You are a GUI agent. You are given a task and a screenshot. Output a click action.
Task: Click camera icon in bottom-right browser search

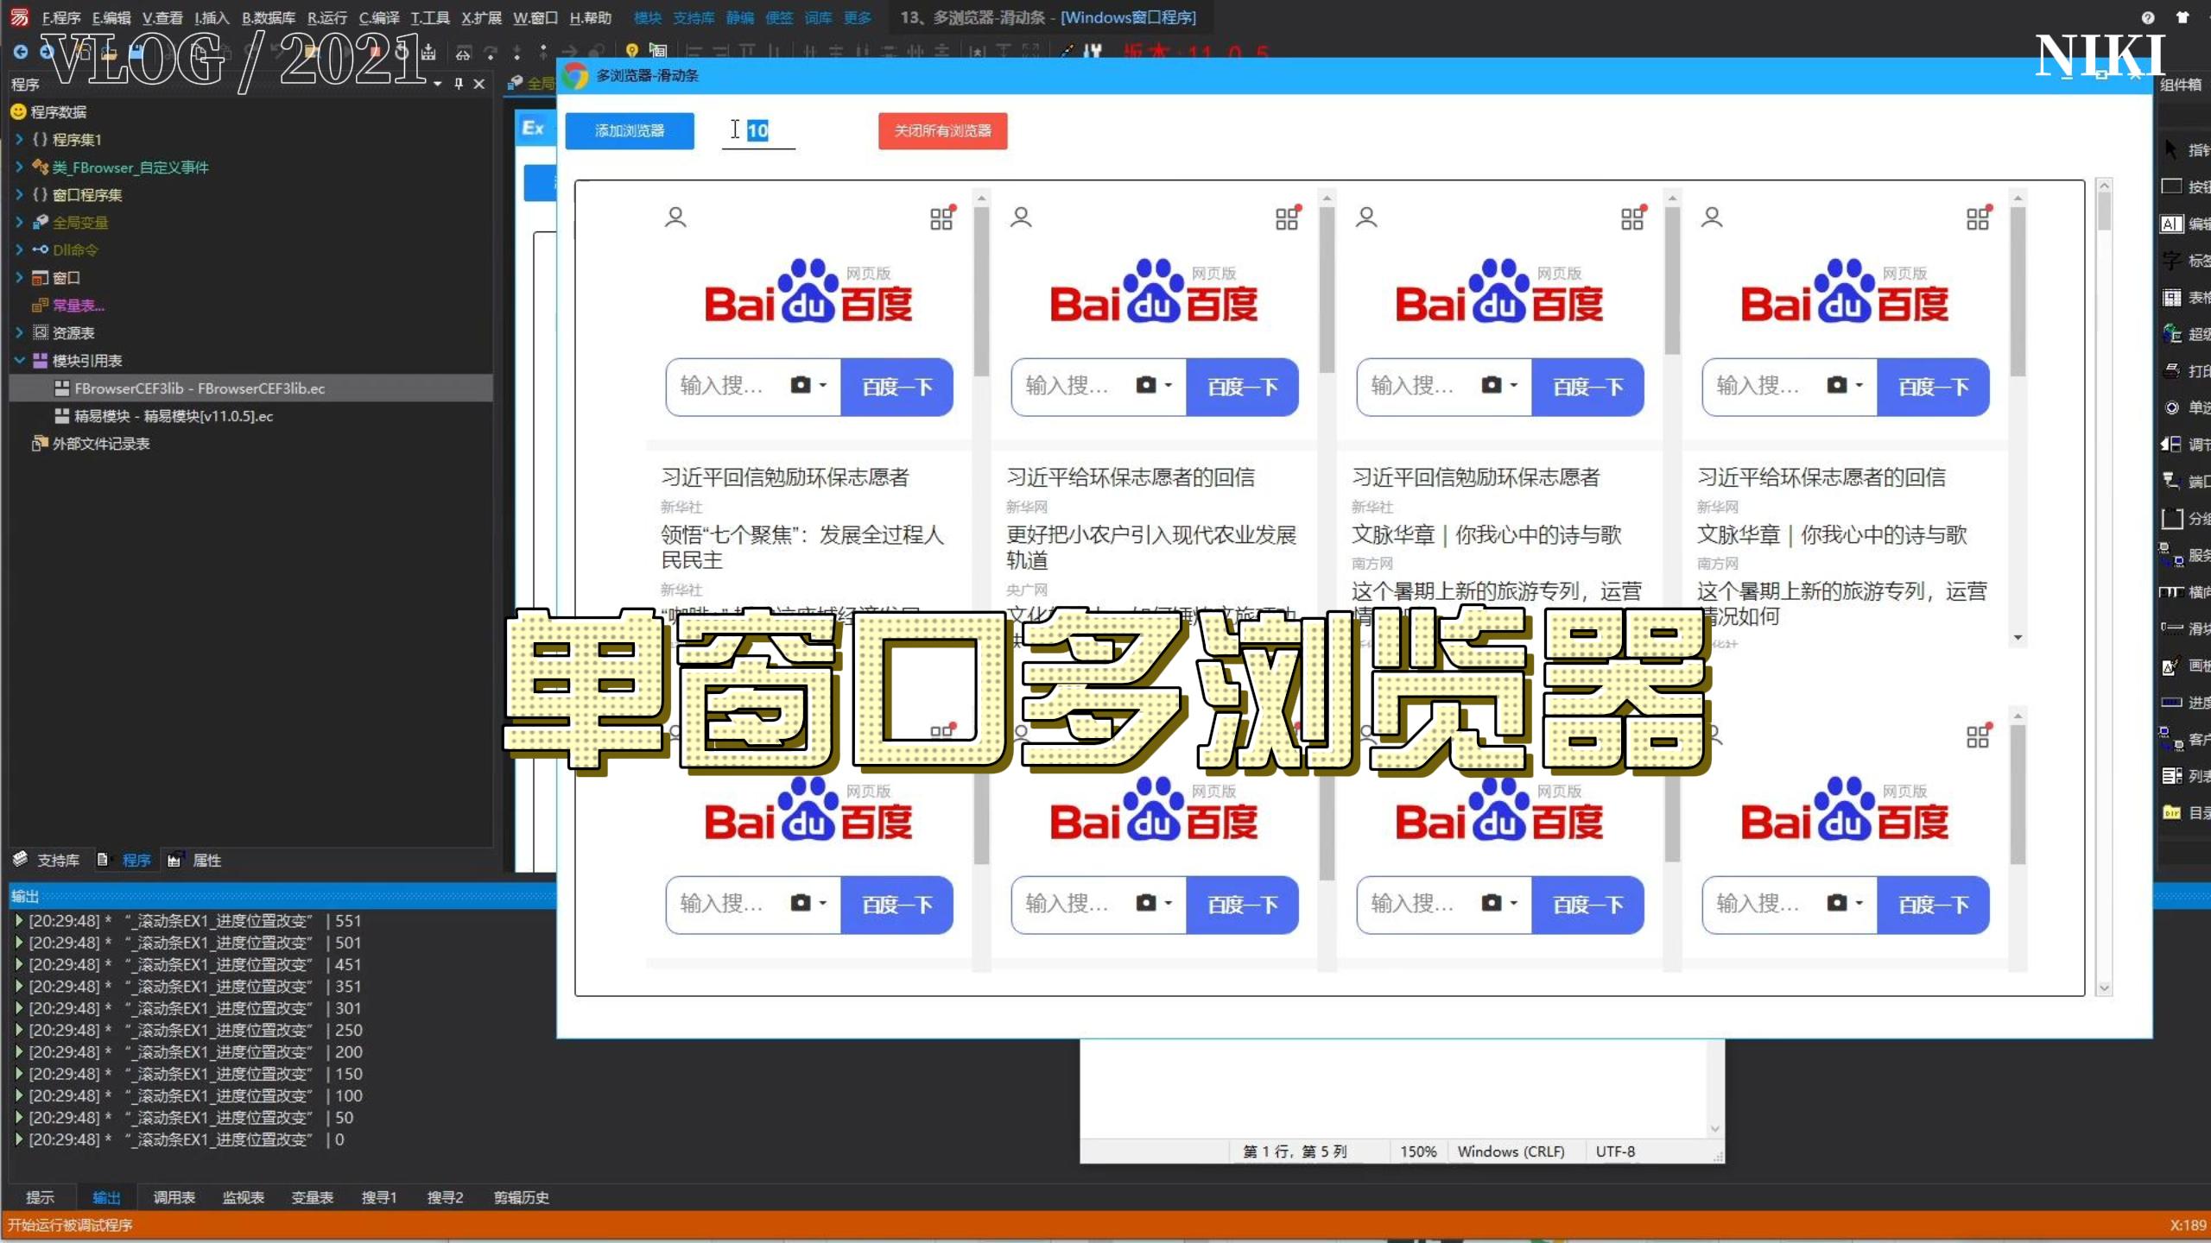coord(1836,903)
